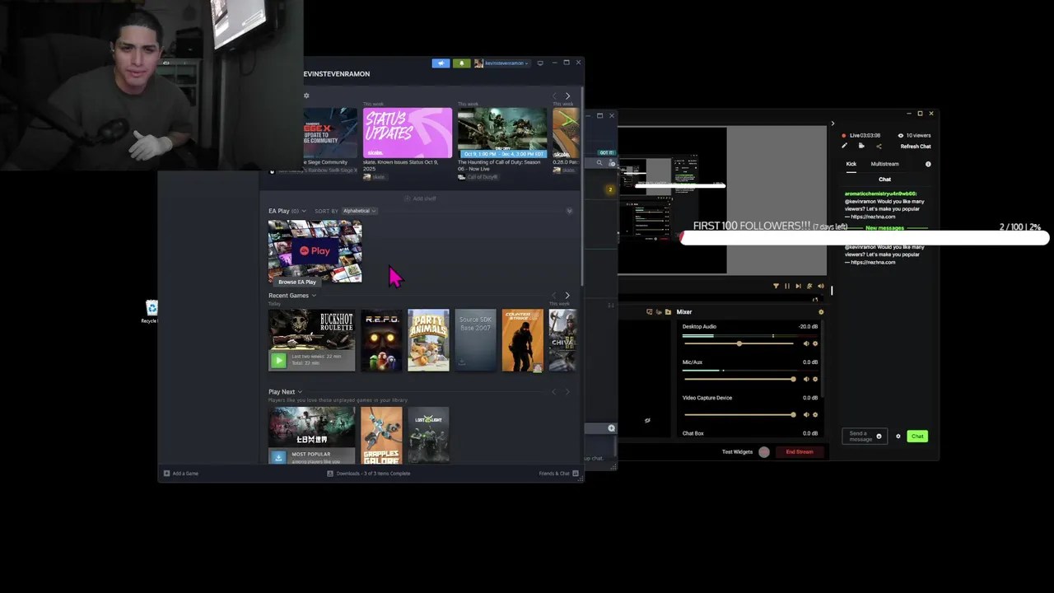Mute the Video Capture Device speaker icon
Screen dimensions: 1054x593
coord(806,414)
